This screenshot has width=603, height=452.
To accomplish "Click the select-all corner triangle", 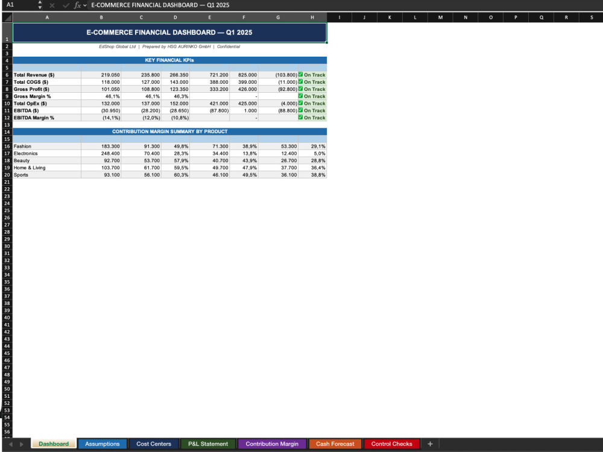I will pos(7,17).
